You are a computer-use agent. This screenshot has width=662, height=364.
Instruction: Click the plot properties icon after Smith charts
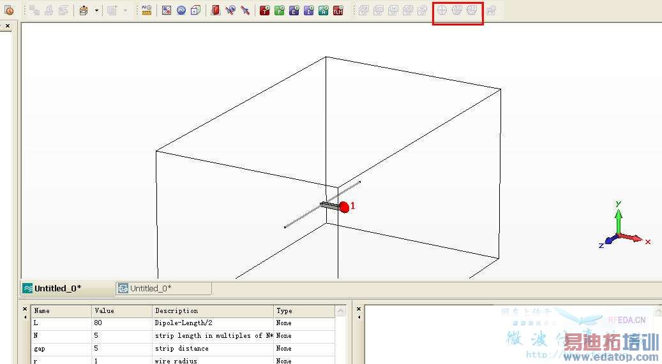click(491, 10)
